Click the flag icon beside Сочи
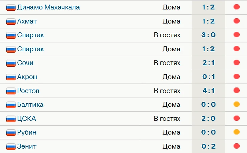The width and height of the screenshot is (247, 153). 11,63
